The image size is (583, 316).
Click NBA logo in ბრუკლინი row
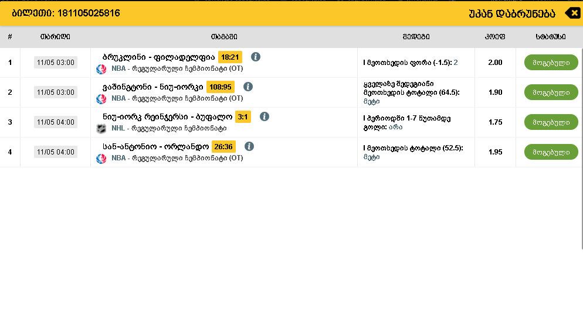click(x=101, y=69)
